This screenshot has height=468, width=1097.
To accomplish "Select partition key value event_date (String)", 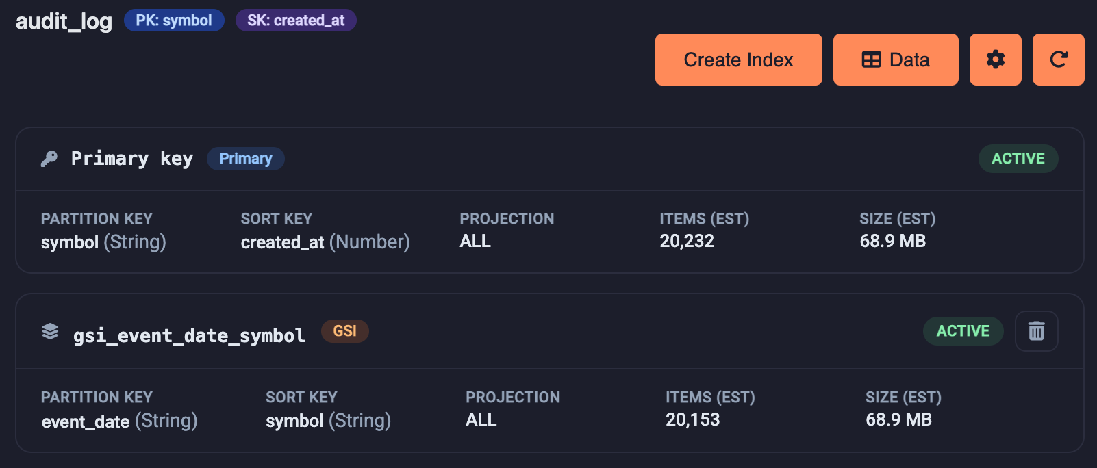I will [x=120, y=421].
